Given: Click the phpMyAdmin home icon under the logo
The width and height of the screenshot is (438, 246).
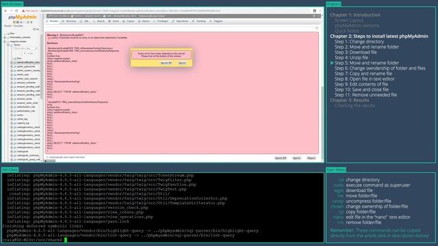Looking at the screenshot, I should 14,22.
